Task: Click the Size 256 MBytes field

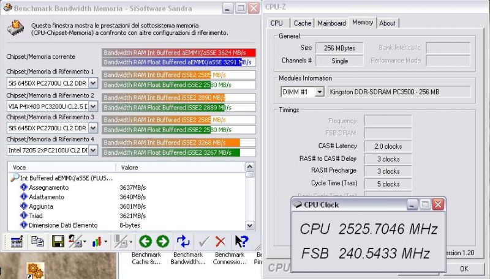Action: coord(339,48)
